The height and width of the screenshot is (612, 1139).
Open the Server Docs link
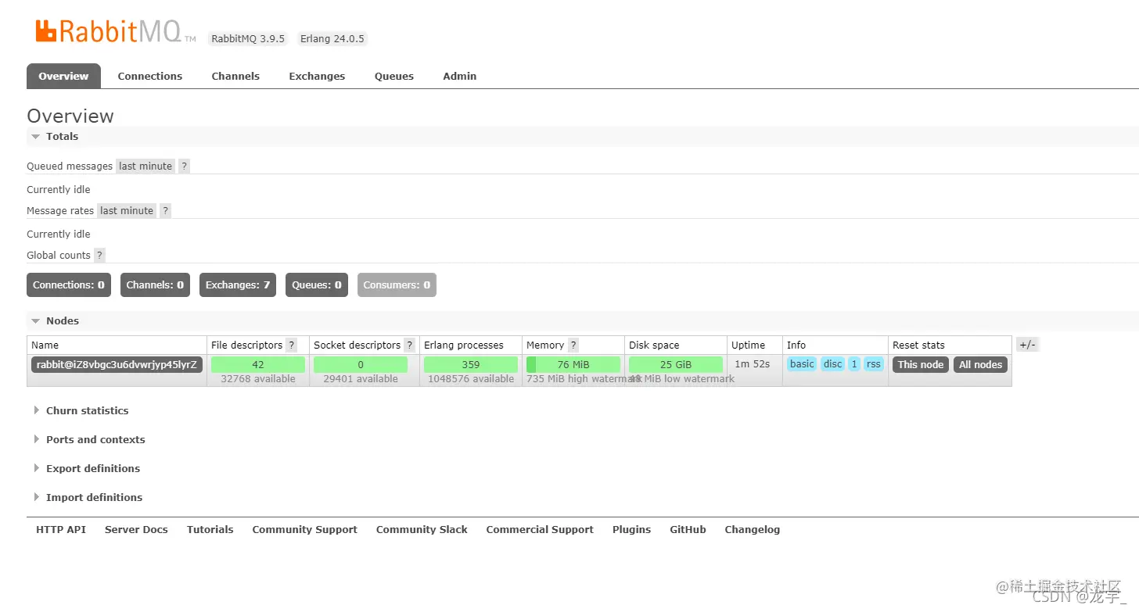pos(136,529)
